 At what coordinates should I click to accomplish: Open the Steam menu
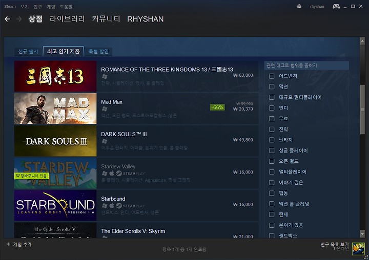click(x=10, y=7)
